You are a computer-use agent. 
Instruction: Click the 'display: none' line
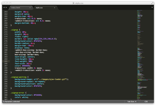click(22, 48)
